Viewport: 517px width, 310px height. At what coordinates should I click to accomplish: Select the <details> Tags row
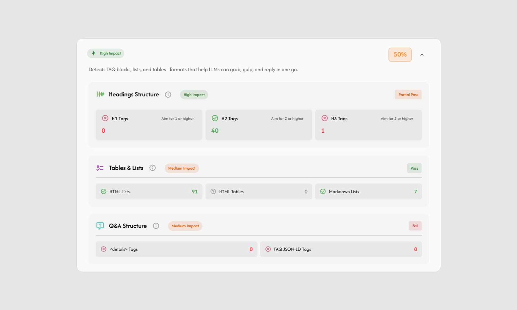[176, 249]
